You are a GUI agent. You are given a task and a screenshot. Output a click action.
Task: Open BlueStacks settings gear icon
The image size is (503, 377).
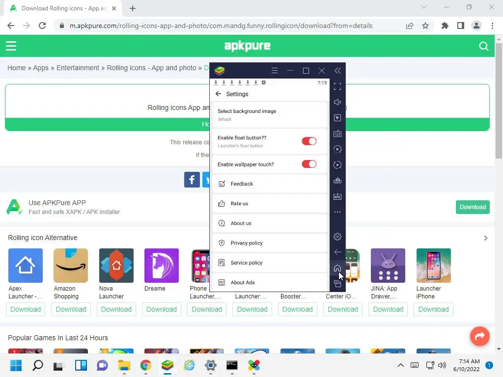click(337, 237)
